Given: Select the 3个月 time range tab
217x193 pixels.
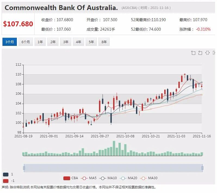Looking at the screenshot, I should (10, 42).
